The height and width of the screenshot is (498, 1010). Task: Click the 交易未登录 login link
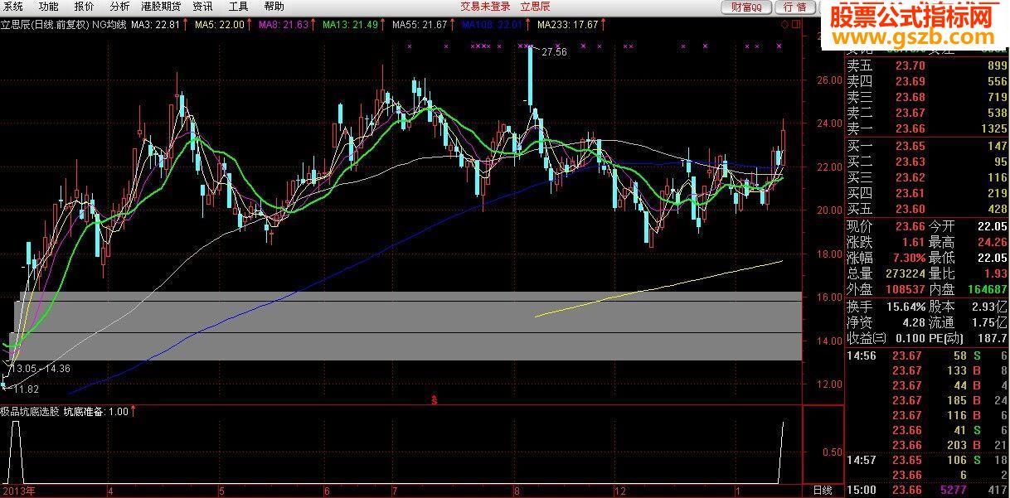click(485, 6)
